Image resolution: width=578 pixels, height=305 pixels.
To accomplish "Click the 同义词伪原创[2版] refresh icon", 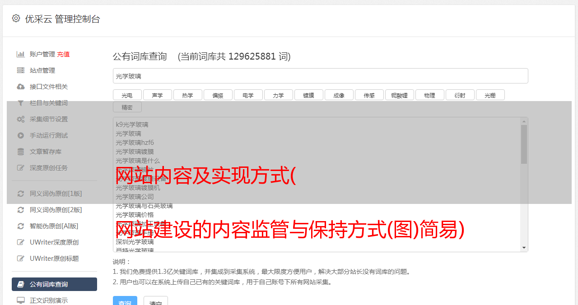I will pos(21,210).
